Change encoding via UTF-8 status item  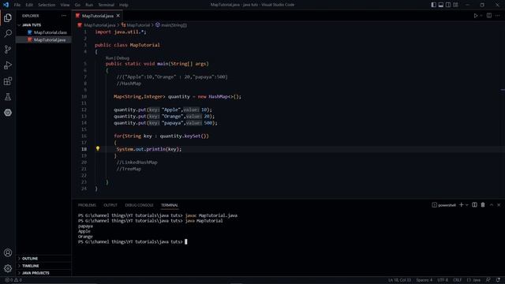click(443, 280)
